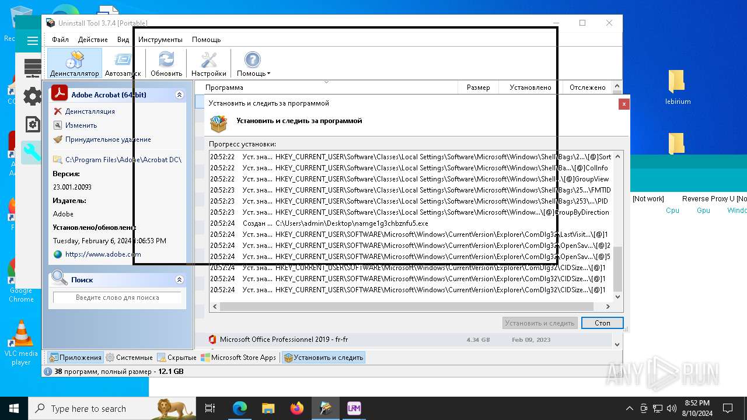The height and width of the screenshot is (420, 747).
Task: Toggle the Установить и следить bottom tab
Action: [323, 358]
